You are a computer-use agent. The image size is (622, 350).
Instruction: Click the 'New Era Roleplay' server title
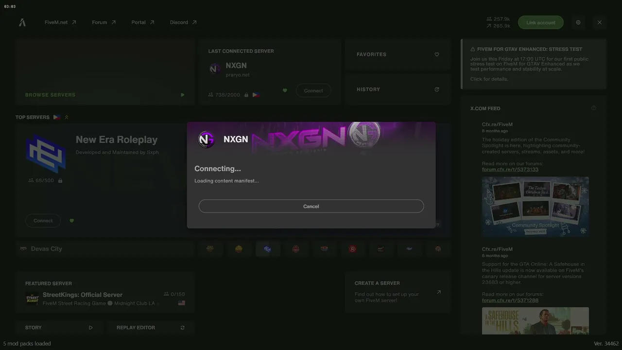coord(117,140)
